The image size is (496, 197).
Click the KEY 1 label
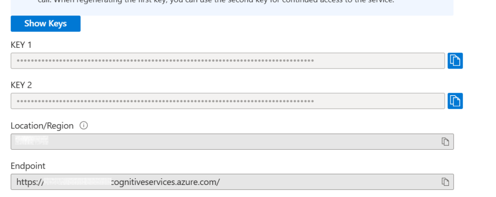click(21, 45)
